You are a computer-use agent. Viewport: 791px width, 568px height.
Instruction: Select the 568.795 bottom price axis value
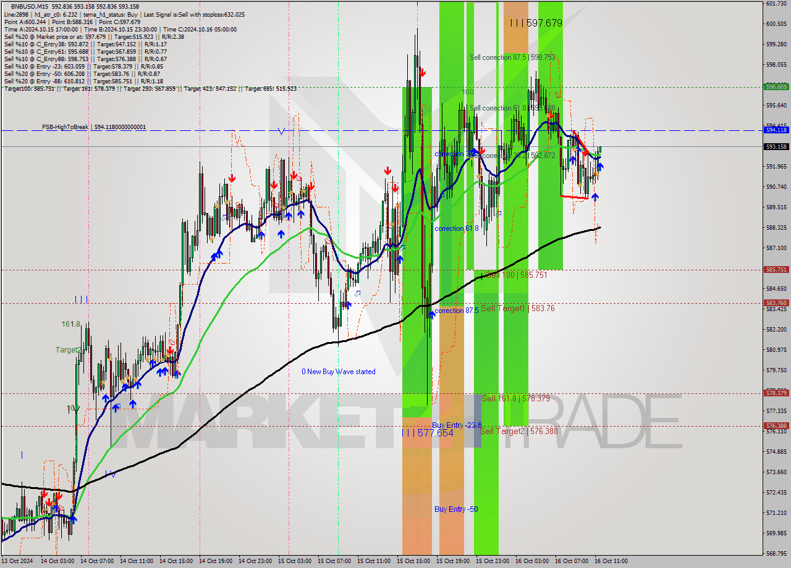coord(776,553)
